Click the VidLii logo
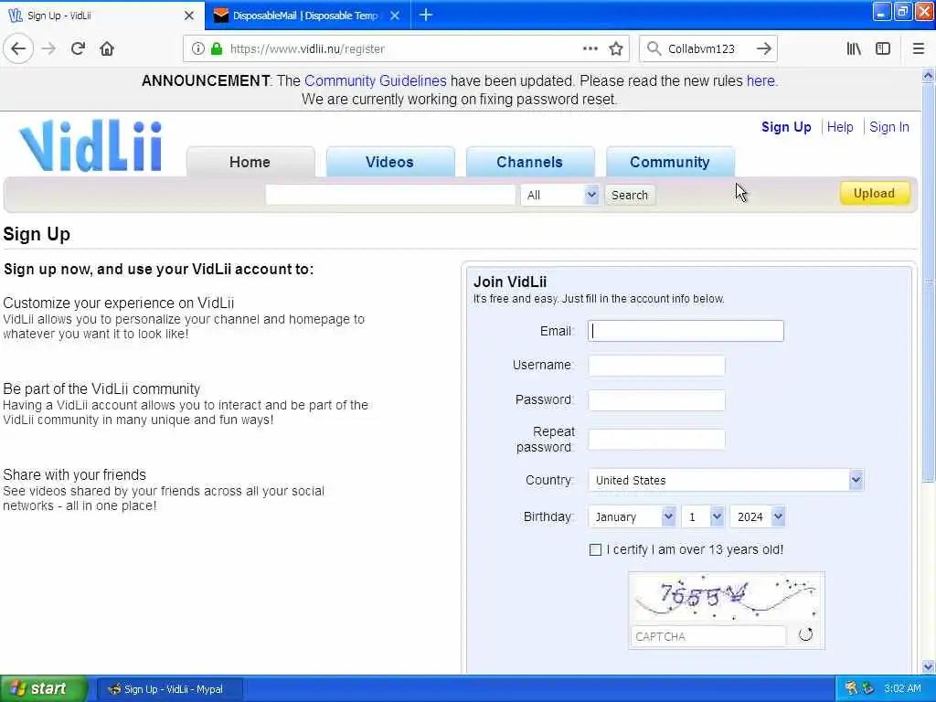This screenshot has width=936, height=702. 90,145
